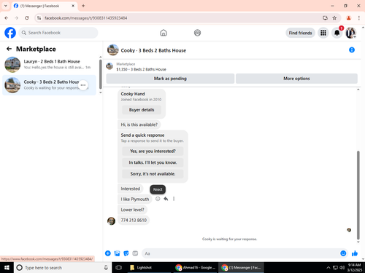Click the Interested message bubble
Image resolution: width=365 pixels, height=273 pixels.
(131, 189)
